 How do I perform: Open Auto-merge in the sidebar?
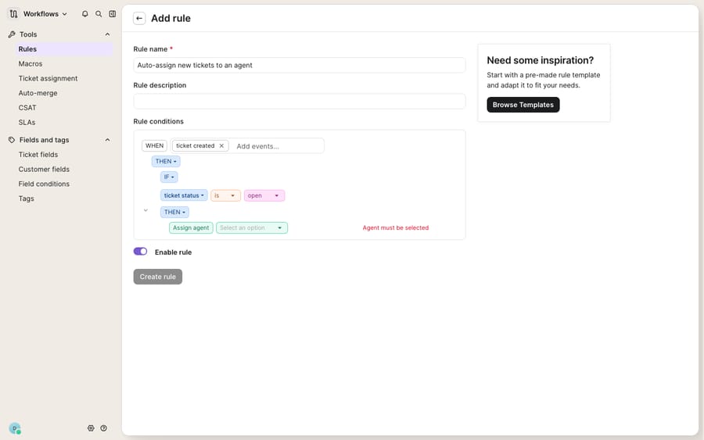coord(38,93)
